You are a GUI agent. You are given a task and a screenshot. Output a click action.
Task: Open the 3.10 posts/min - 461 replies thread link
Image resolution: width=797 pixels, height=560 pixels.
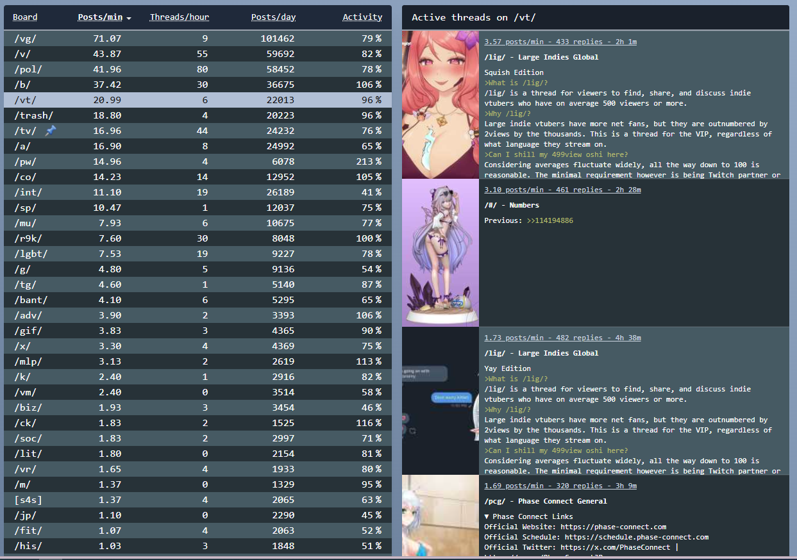(562, 190)
